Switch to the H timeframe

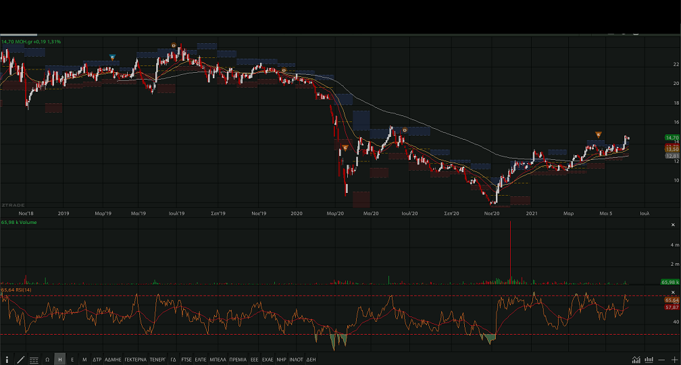[x=60, y=360]
